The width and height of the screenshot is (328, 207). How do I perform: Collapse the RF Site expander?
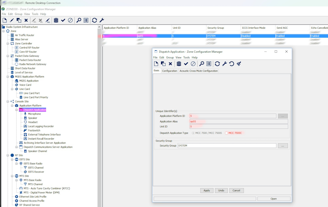[x=8, y=155]
